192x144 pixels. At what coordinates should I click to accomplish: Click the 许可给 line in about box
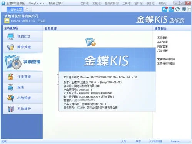coord(82,86)
